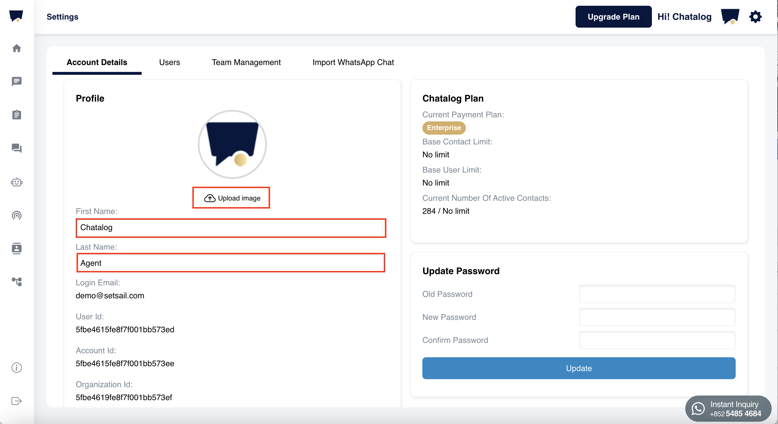Click the info circle sidebar icon
This screenshot has height=424, width=778.
click(17, 368)
